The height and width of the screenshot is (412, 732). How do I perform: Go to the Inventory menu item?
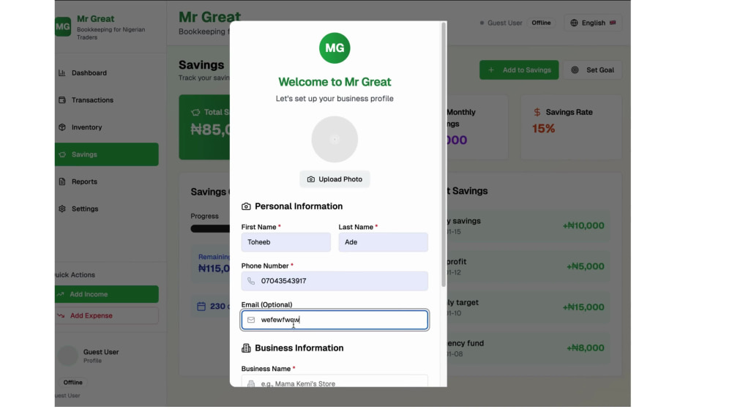pyautogui.click(x=107, y=127)
